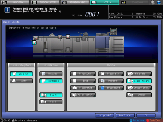Select the highlighted cyan output tray icon
This screenshot has height=122, width=163.
(34, 43)
